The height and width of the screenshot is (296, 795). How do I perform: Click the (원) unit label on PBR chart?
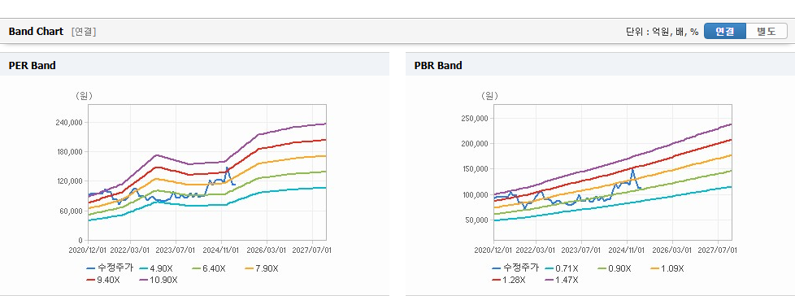[490, 95]
